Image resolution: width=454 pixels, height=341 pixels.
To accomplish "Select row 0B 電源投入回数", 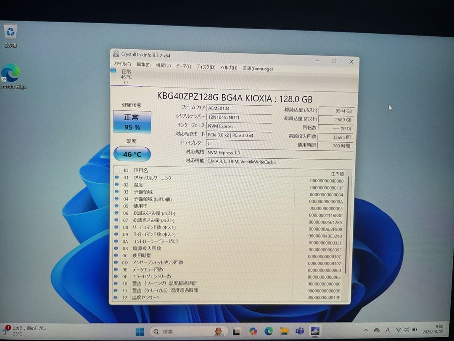I will coord(229,249).
